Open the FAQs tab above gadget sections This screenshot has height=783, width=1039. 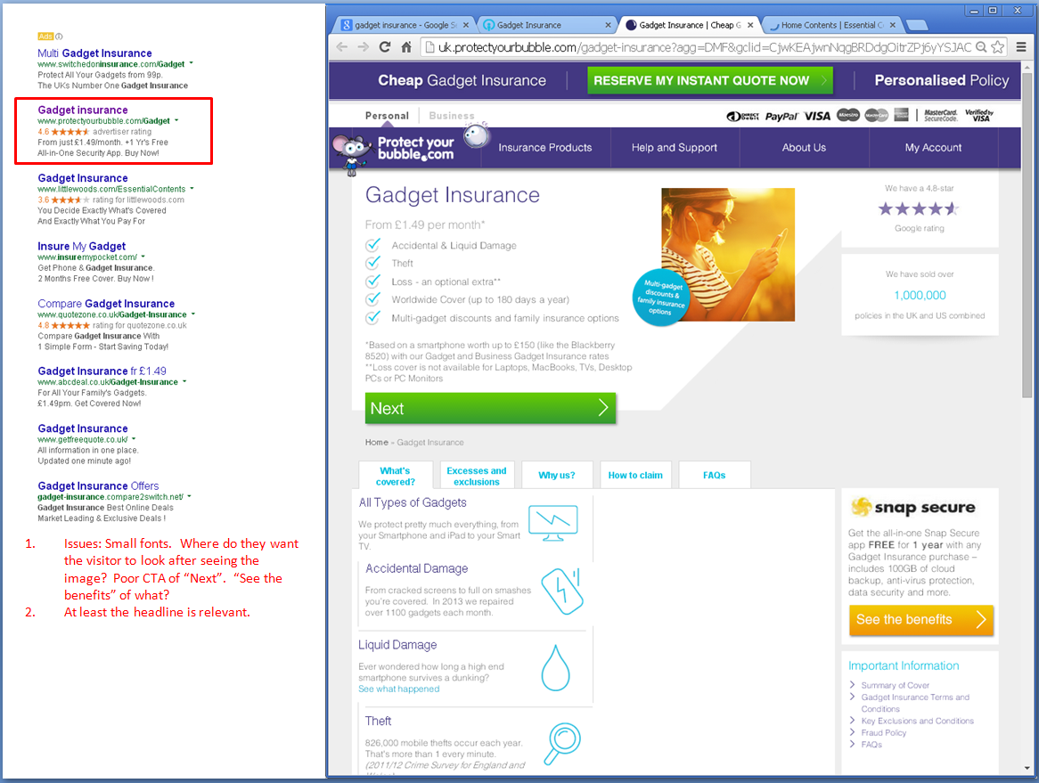tap(715, 476)
